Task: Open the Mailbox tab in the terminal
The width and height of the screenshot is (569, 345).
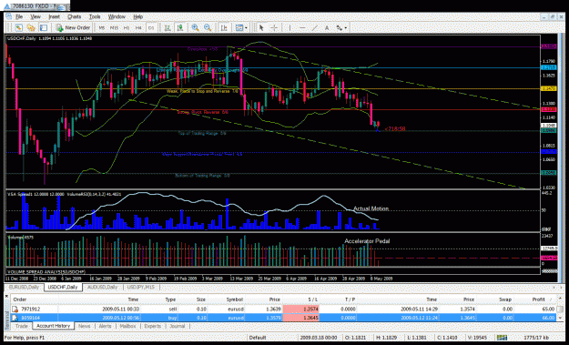Action: (x=127, y=326)
